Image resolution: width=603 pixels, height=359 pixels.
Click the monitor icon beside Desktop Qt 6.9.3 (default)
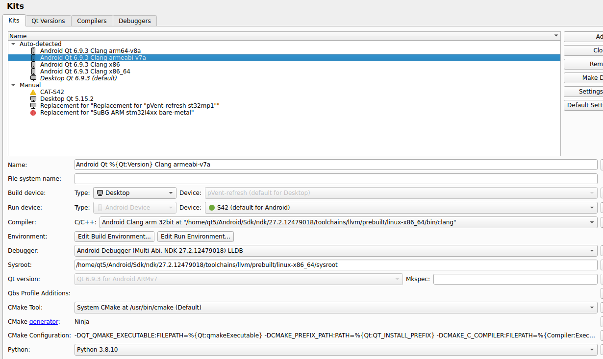tap(33, 78)
